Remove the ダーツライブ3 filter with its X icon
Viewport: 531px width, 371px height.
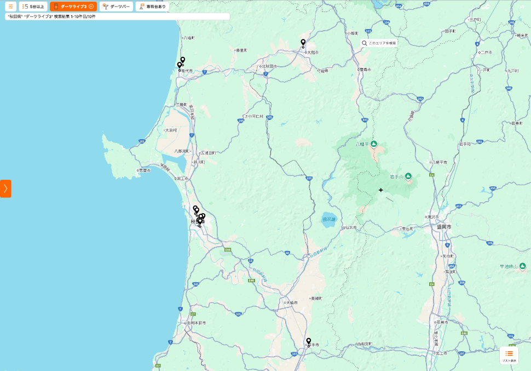[91, 7]
